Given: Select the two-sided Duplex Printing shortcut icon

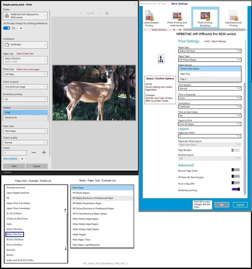Looking at the screenshot, I should pos(149,16).
